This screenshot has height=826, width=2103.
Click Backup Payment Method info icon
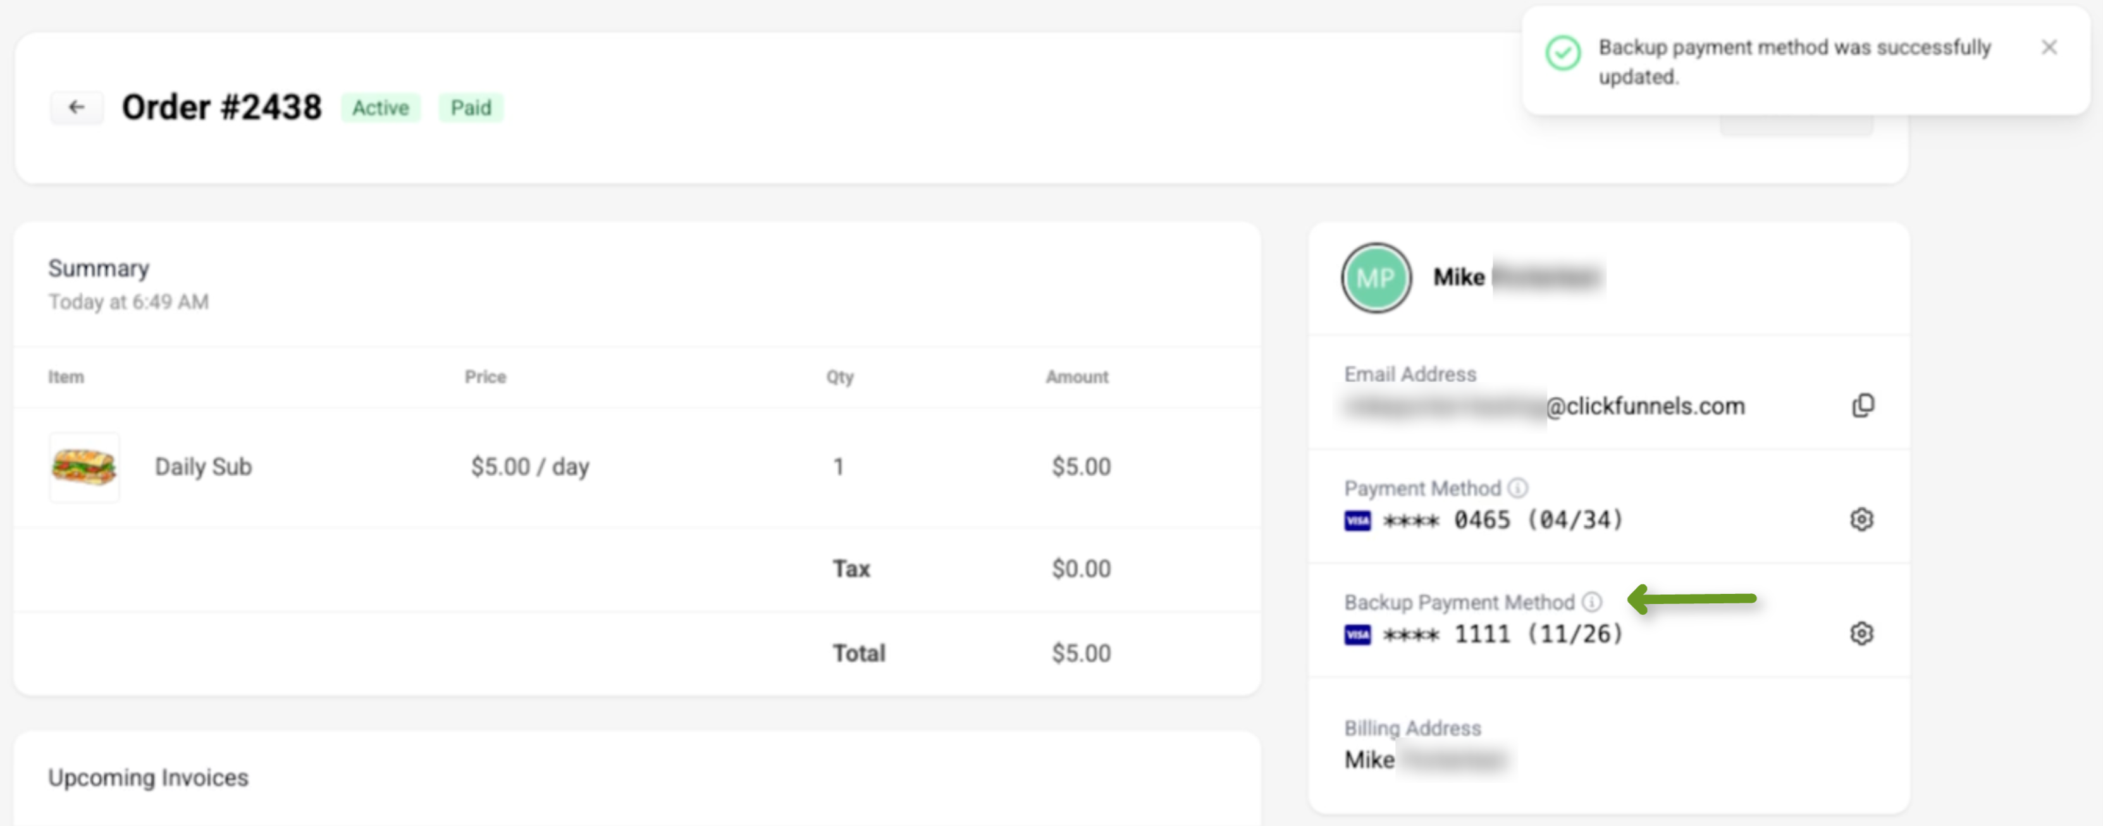pos(1592,601)
